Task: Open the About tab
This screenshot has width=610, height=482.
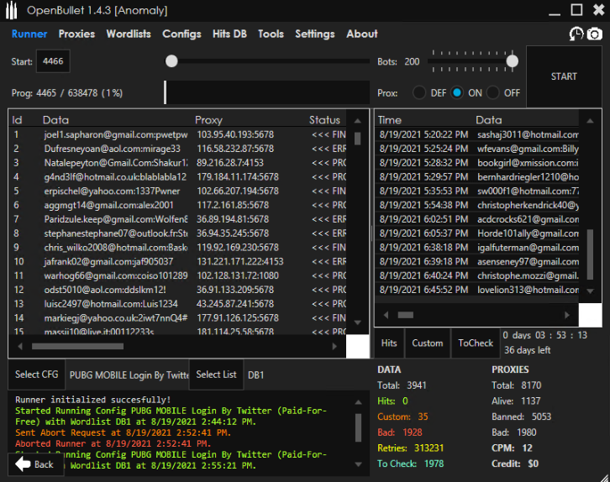Action: 362,34
